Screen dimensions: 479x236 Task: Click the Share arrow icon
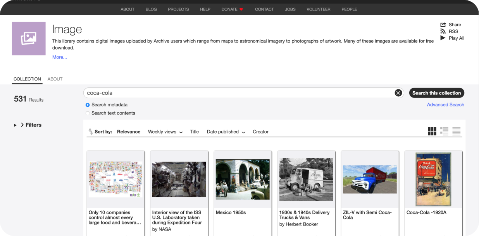443,25
